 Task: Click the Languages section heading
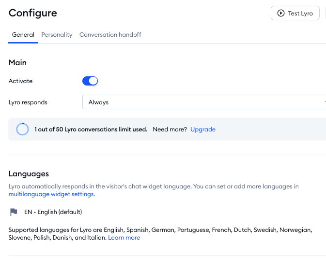pyautogui.click(x=29, y=174)
